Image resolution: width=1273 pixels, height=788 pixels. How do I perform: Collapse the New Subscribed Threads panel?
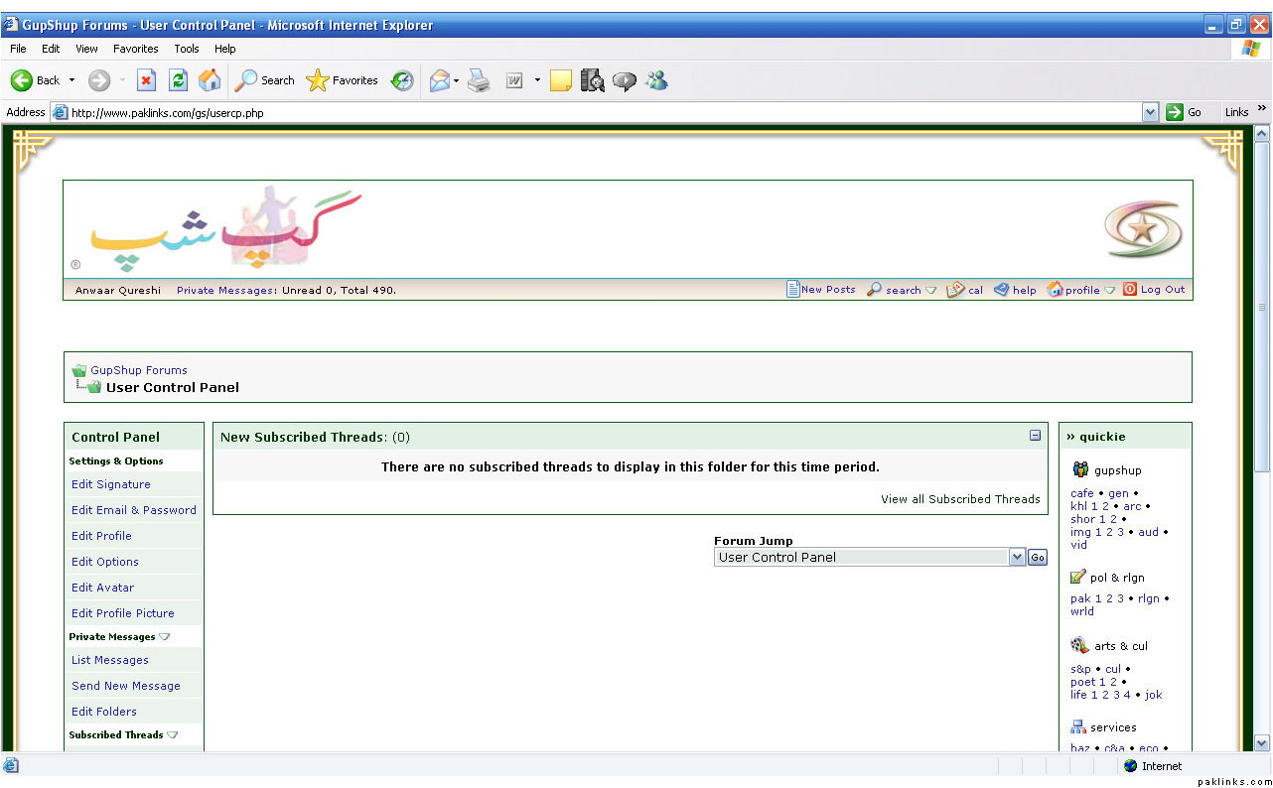[x=1035, y=436]
